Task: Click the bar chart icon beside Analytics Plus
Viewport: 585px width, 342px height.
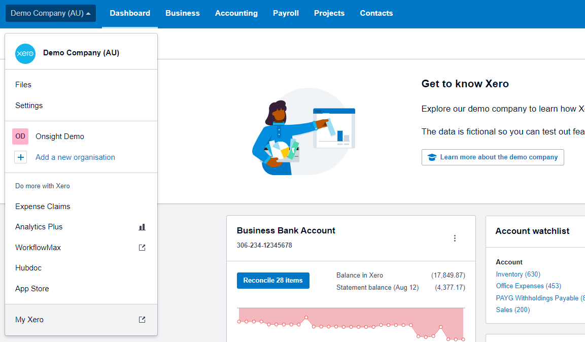Action: coord(142,227)
